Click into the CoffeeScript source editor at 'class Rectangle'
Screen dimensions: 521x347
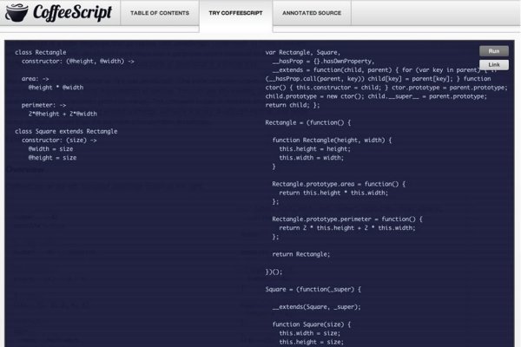[41, 52]
